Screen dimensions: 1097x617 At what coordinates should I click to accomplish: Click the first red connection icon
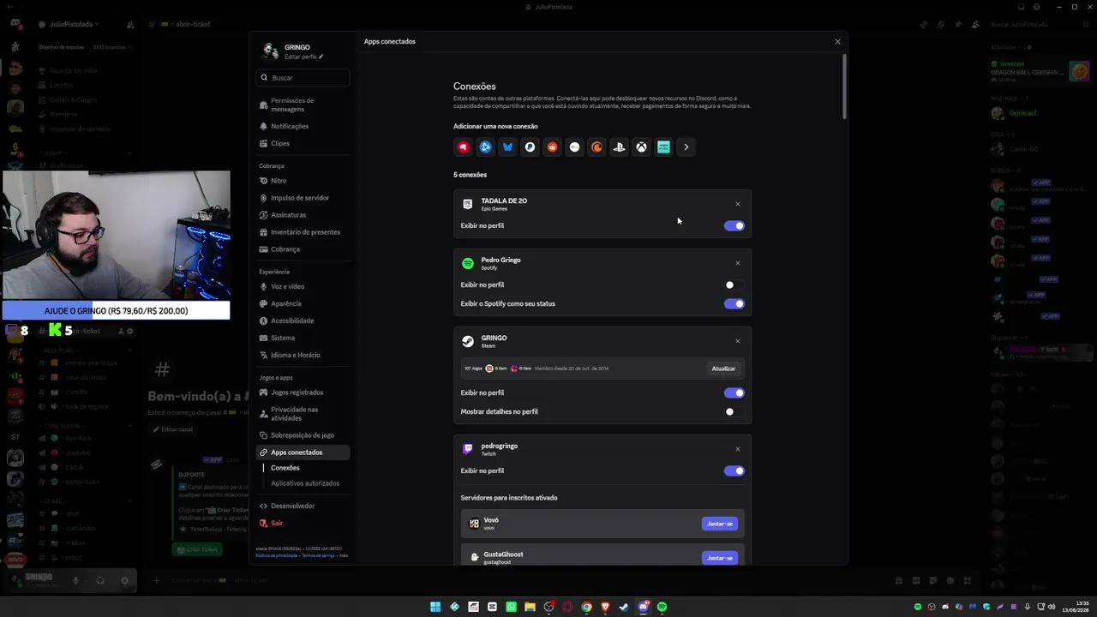pyautogui.click(x=464, y=147)
